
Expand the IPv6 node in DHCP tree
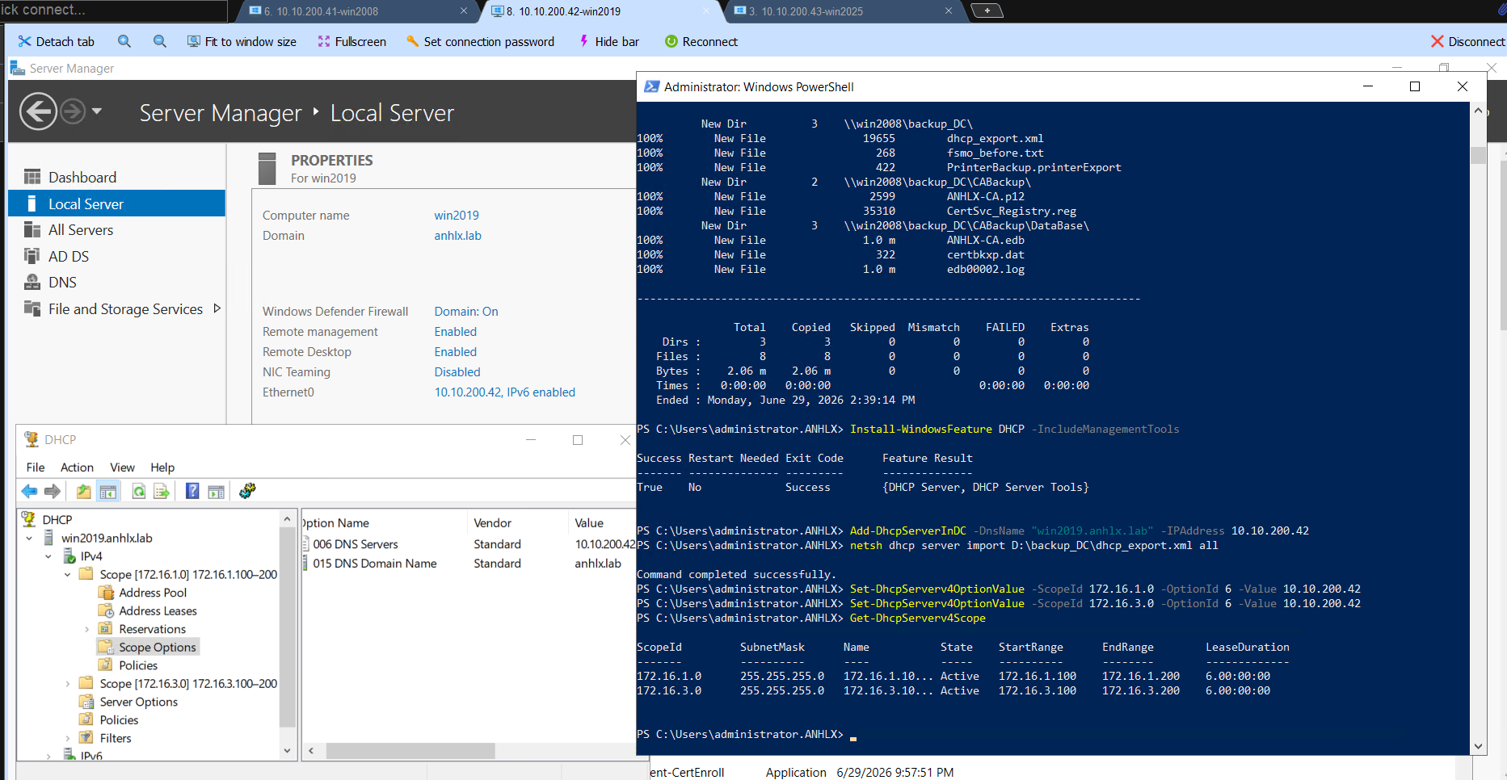tap(48, 756)
